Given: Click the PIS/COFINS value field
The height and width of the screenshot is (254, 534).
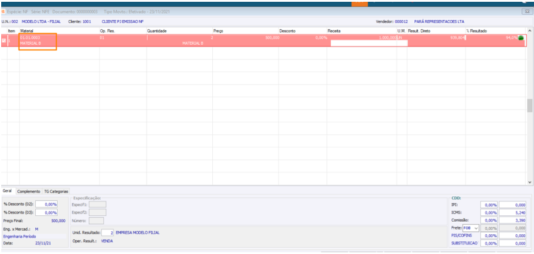Looking at the screenshot, I should click(512, 236).
